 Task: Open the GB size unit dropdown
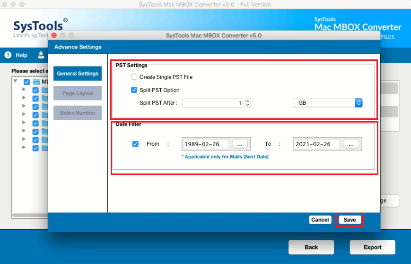328,103
